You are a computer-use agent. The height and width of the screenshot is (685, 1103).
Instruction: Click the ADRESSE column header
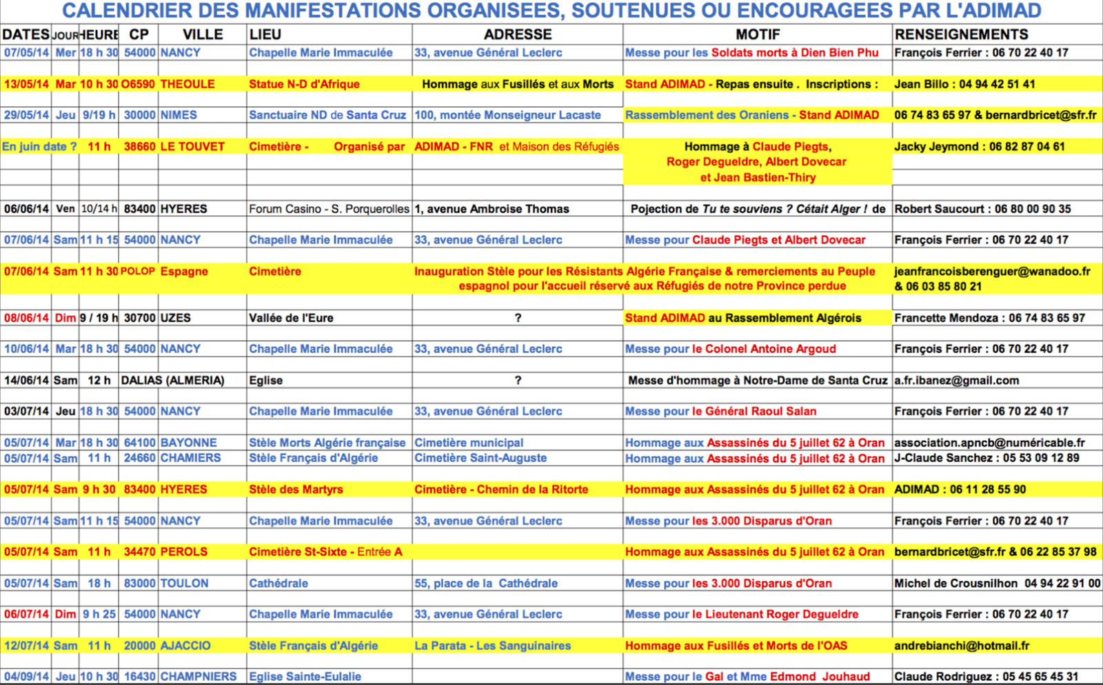tap(518, 34)
